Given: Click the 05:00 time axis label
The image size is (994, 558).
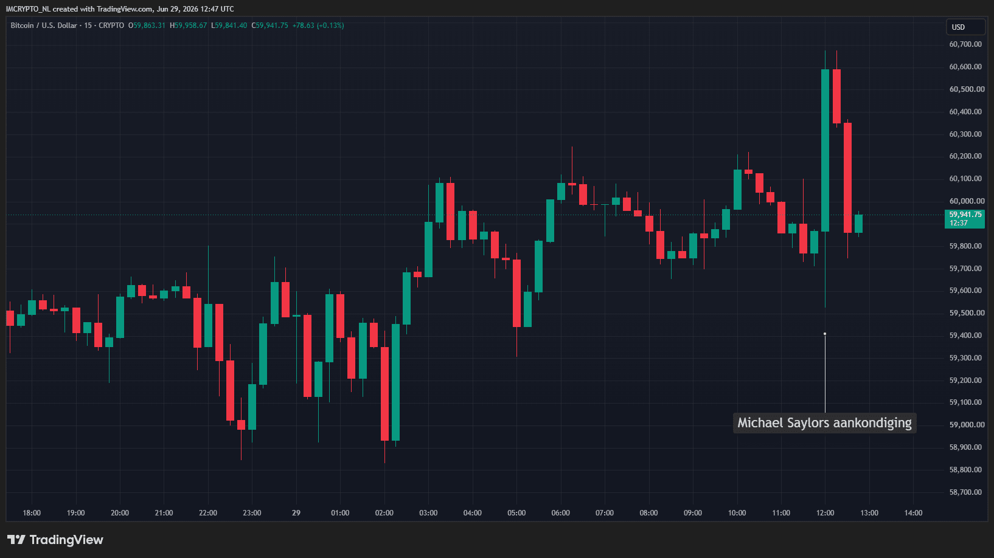Looking at the screenshot, I should click(x=516, y=513).
